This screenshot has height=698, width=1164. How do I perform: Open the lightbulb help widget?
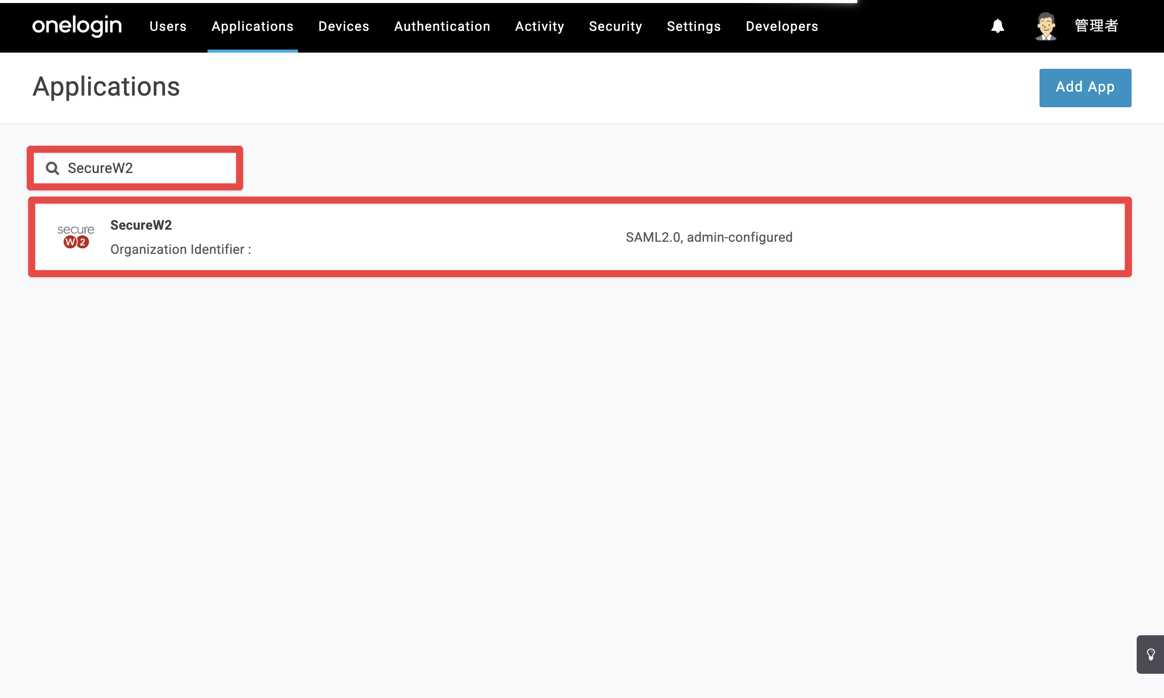coord(1150,655)
